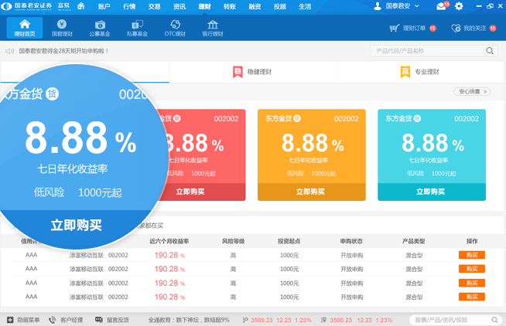Open settings gear icon in title bar
Image resolution: width=506 pixels, height=326 pixels.
[x=459, y=6]
